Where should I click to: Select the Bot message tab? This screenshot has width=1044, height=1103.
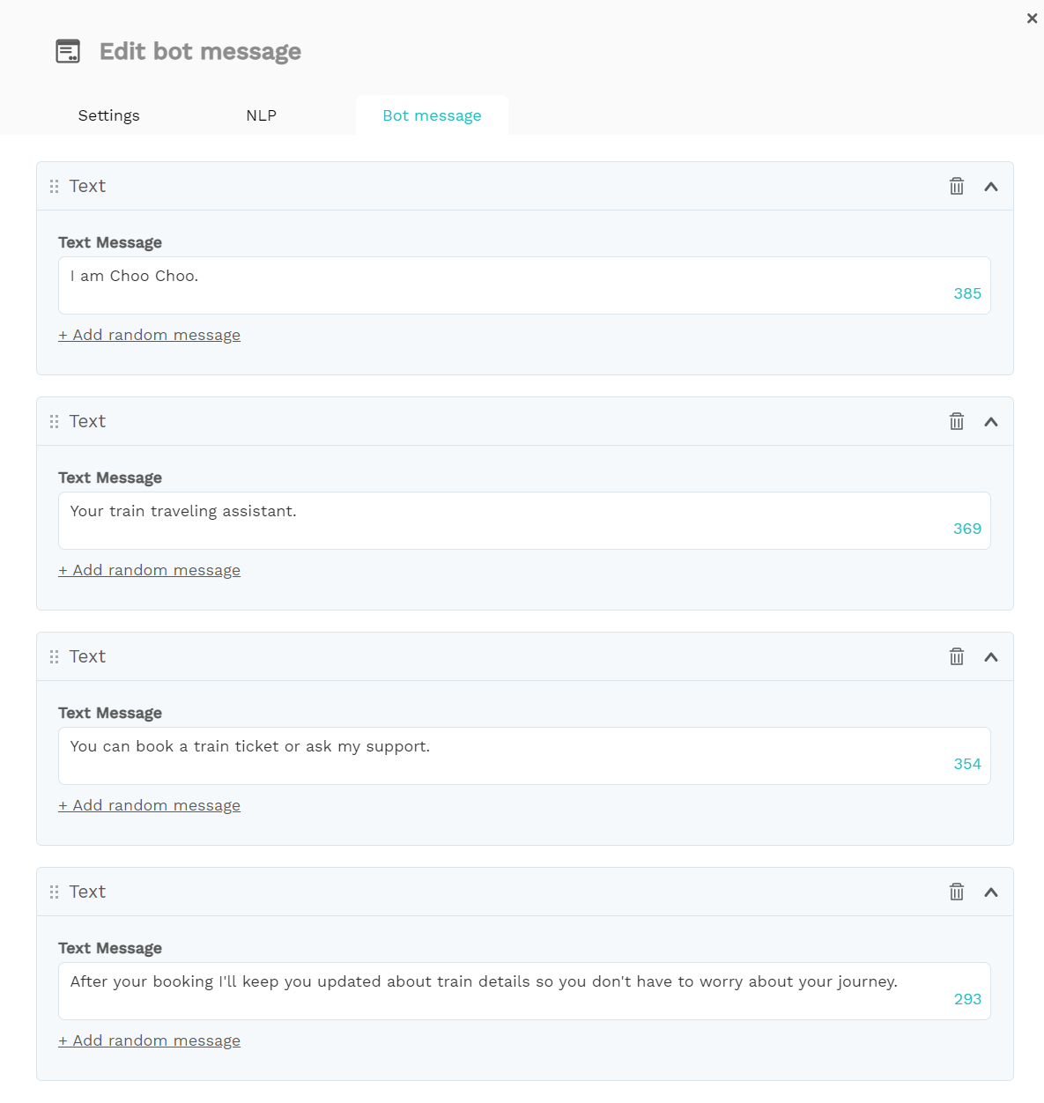pyautogui.click(x=432, y=115)
